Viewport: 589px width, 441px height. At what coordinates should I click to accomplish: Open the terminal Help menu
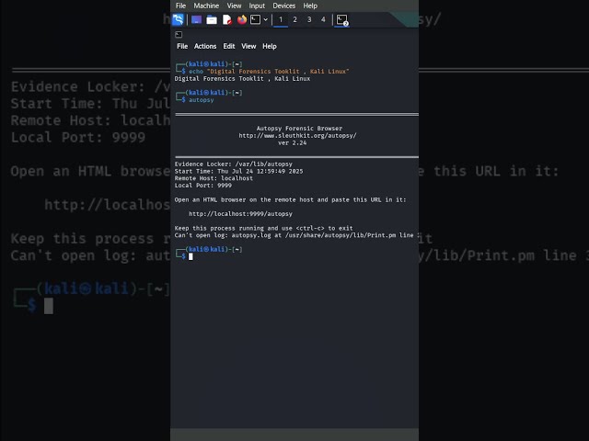tap(270, 46)
